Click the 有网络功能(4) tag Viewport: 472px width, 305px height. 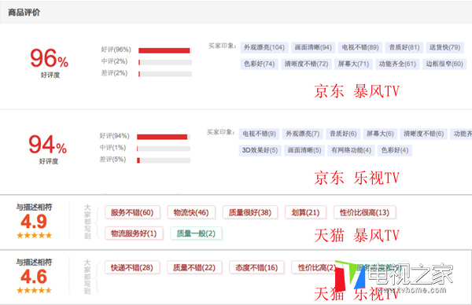351,150
